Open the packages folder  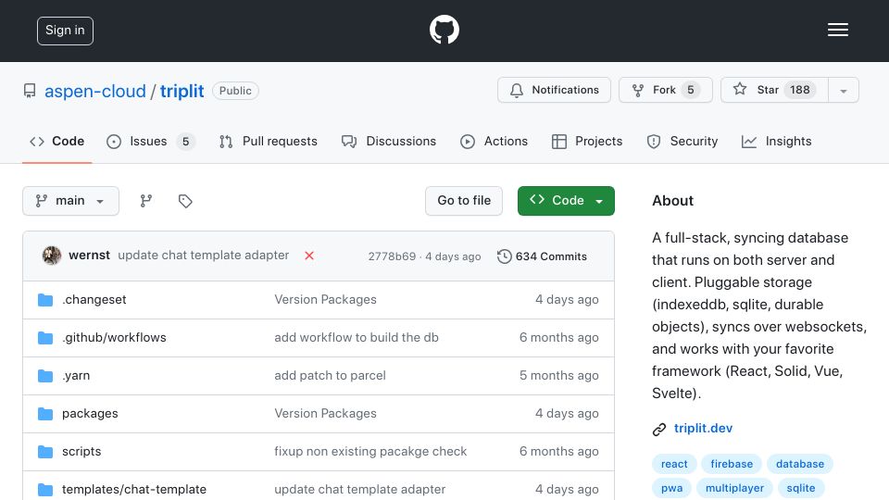pos(90,413)
